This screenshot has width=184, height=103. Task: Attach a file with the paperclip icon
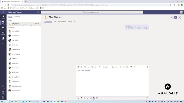(x=84, y=98)
